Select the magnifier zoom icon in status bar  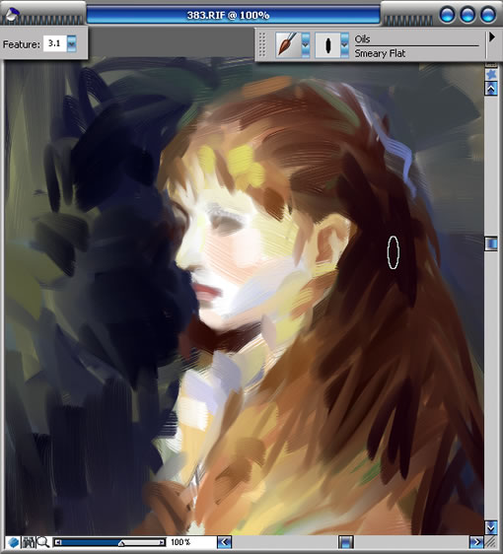43,542
